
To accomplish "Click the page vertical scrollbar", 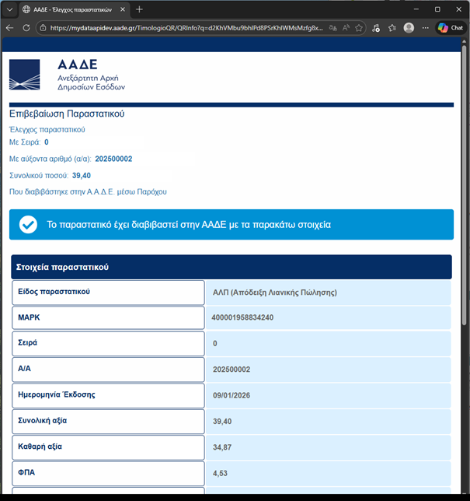I will coord(465,185).
